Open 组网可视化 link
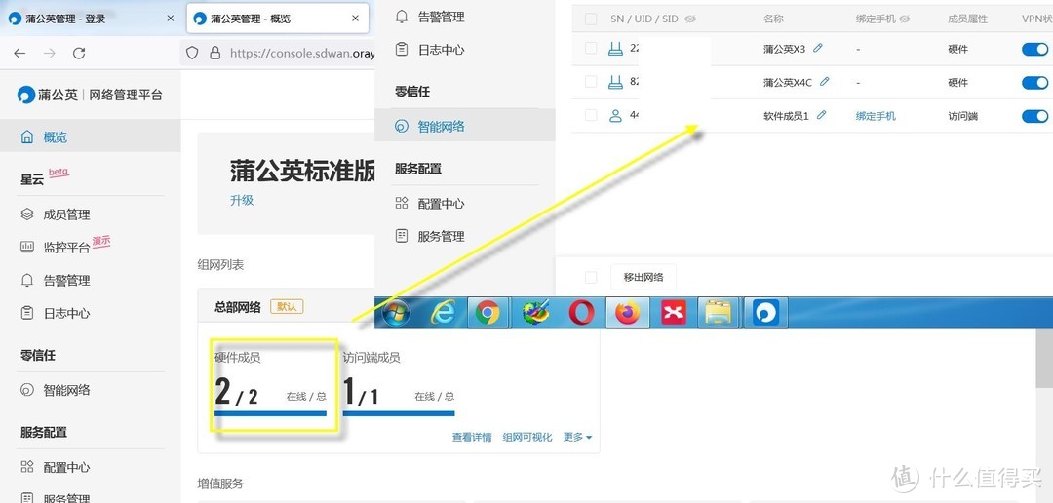Screen dimensions: 1053x503 tap(527, 437)
